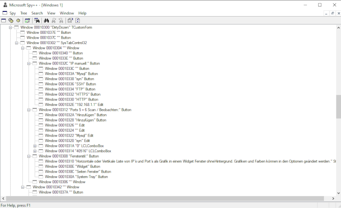The image size is (341, 208).
Task: Click the Find Previous toolbar icon
Action: [61, 20]
